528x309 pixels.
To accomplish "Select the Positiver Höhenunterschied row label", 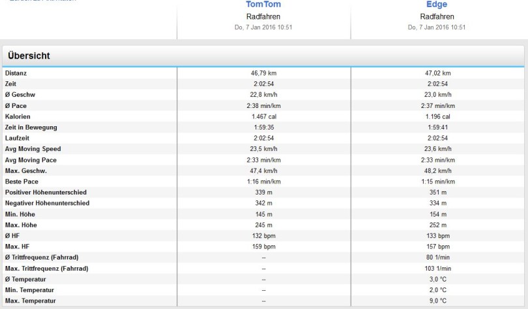I will (x=46, y=193).
